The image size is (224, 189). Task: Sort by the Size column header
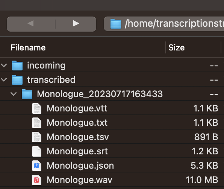tap(176, 47)
